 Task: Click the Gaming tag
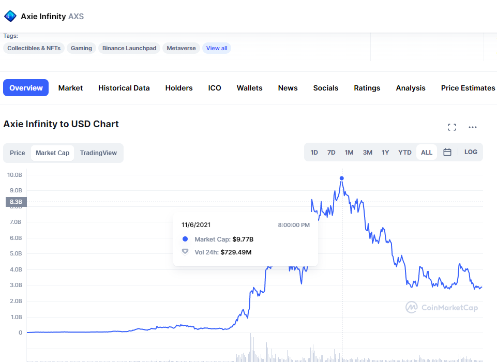(81, 48)
